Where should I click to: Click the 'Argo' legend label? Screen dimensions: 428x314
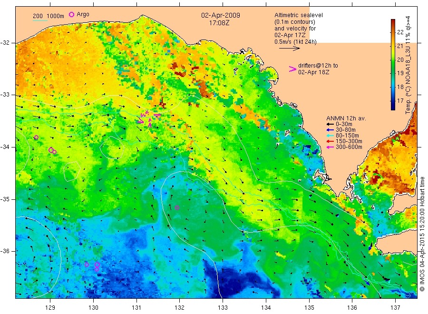(x=83, y=14)
